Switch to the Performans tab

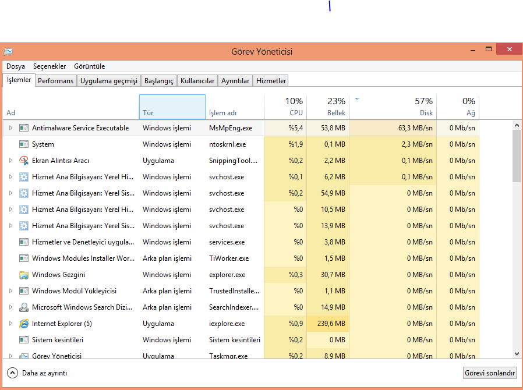click(x=56, y=81)
